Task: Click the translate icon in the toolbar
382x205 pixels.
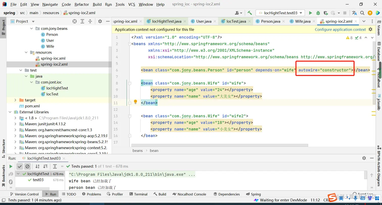Action: coord(354,13)
